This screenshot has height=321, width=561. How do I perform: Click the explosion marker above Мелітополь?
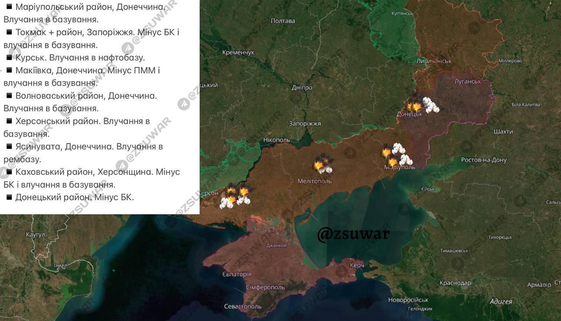pyautogui.click(x=323, y=164)
